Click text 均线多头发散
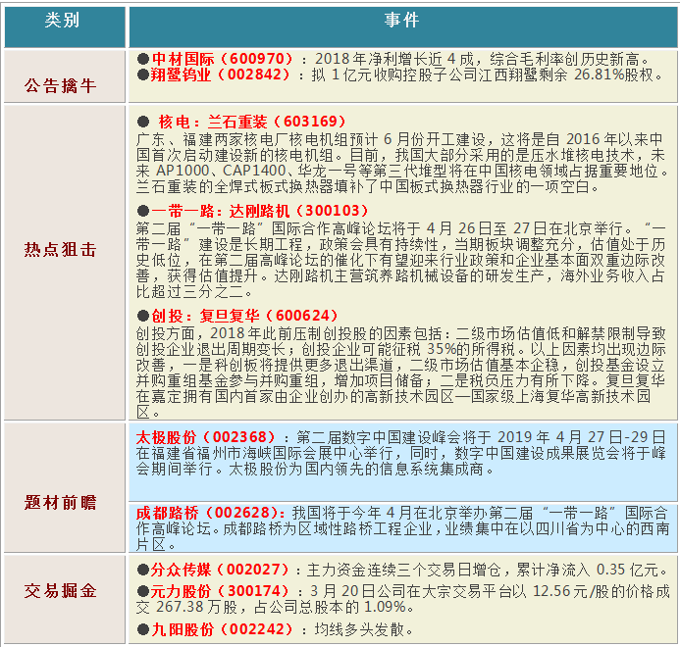 (x=359, y=629)
